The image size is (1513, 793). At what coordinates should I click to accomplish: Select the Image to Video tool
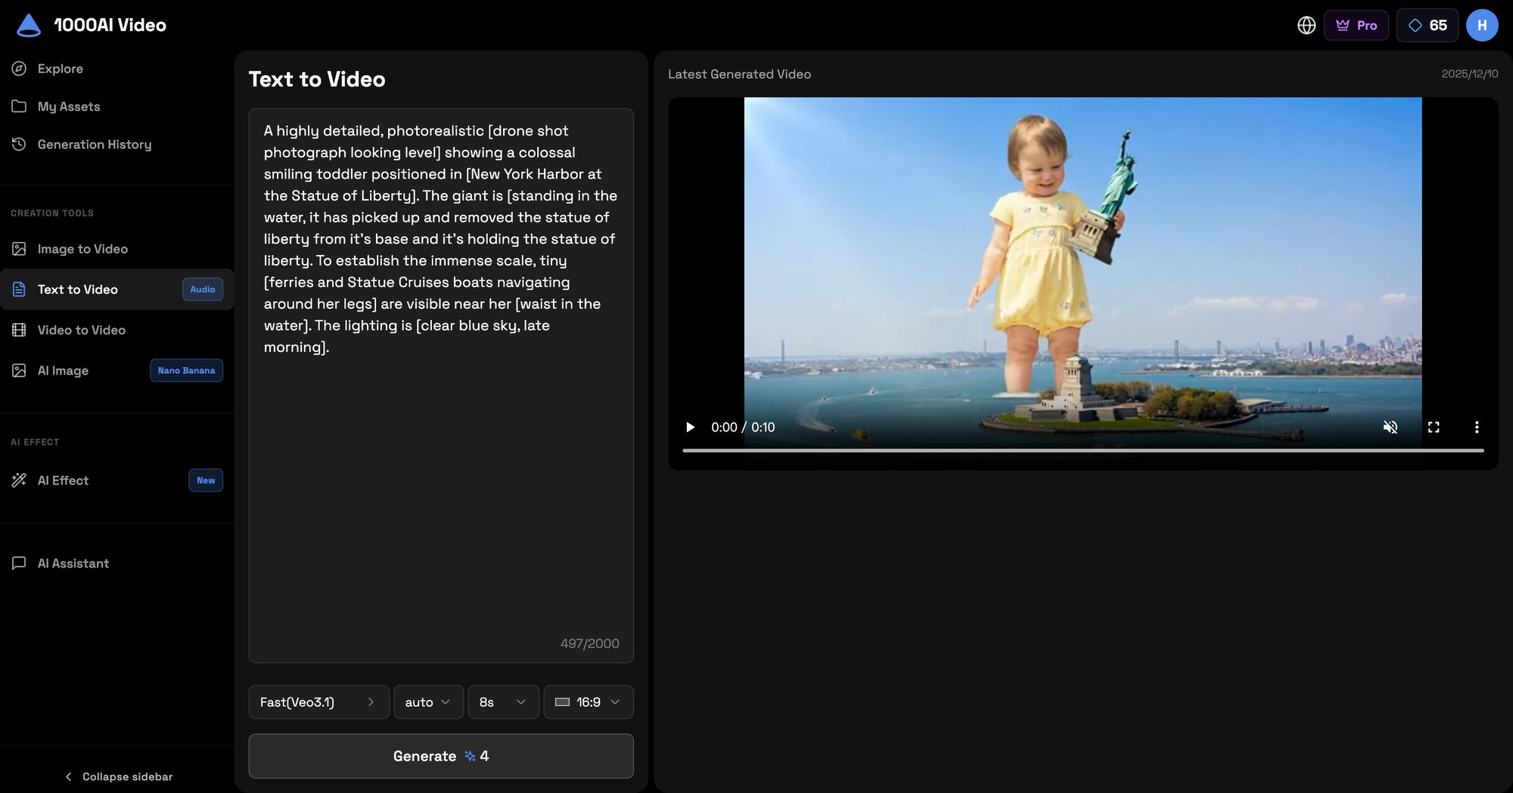82,249
